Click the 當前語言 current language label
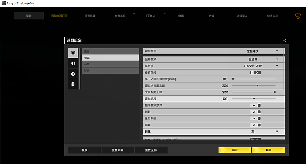The image size is (306, 164). click(150, 51)
